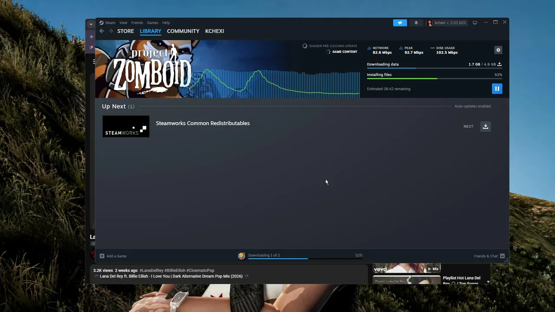
Task: Go to the COMMUNITY tab
Action: tap(183, 31)
